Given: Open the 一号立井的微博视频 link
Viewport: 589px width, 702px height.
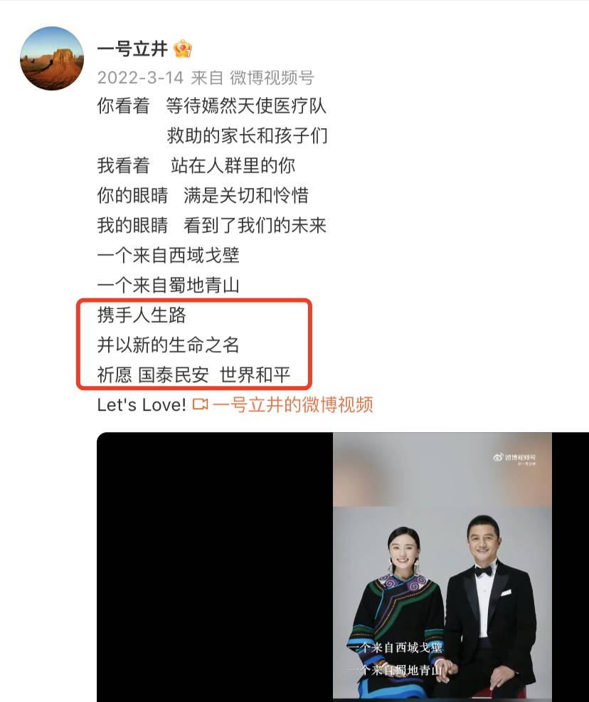Looking at the screenshot, I should (293, 404).
